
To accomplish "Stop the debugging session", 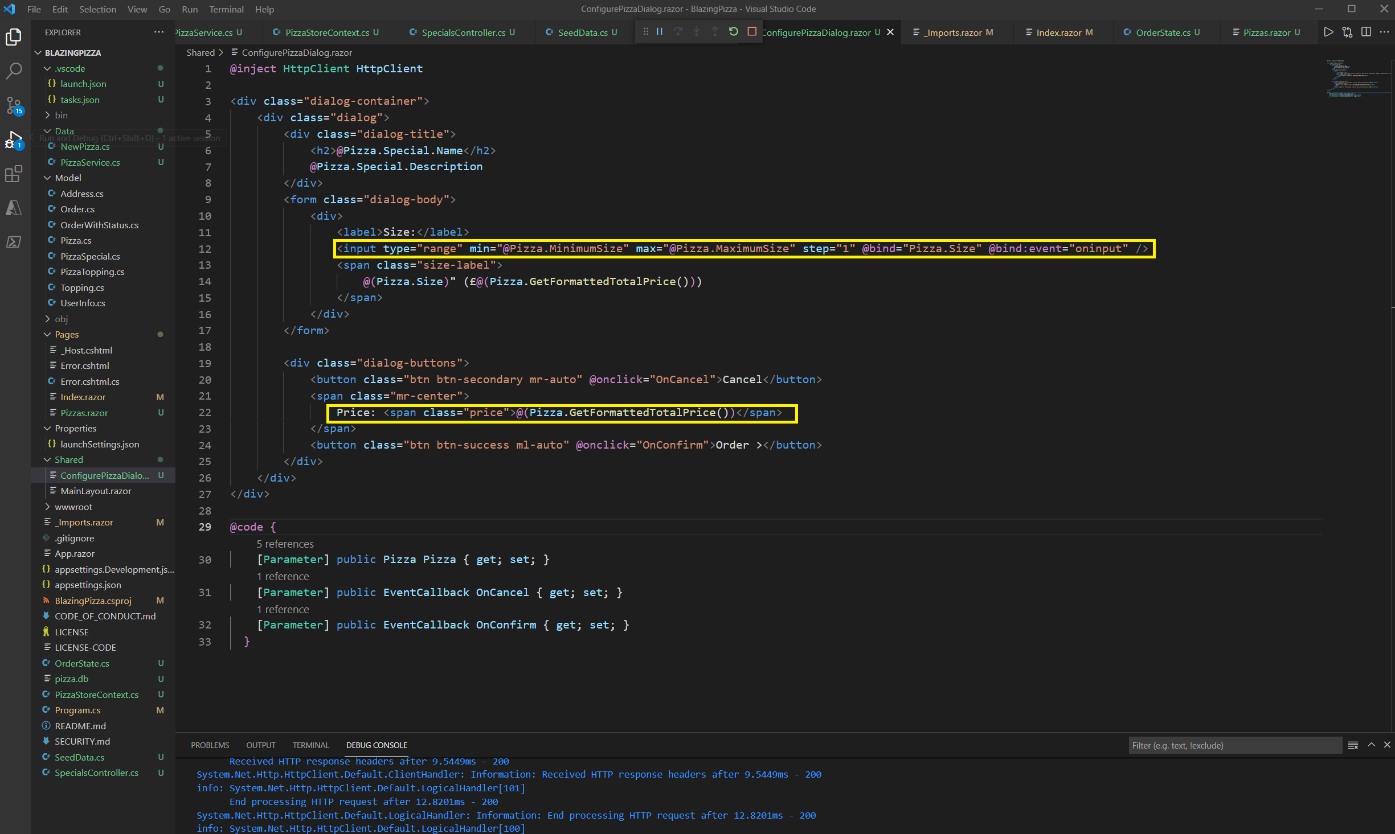I will [752, 32].
